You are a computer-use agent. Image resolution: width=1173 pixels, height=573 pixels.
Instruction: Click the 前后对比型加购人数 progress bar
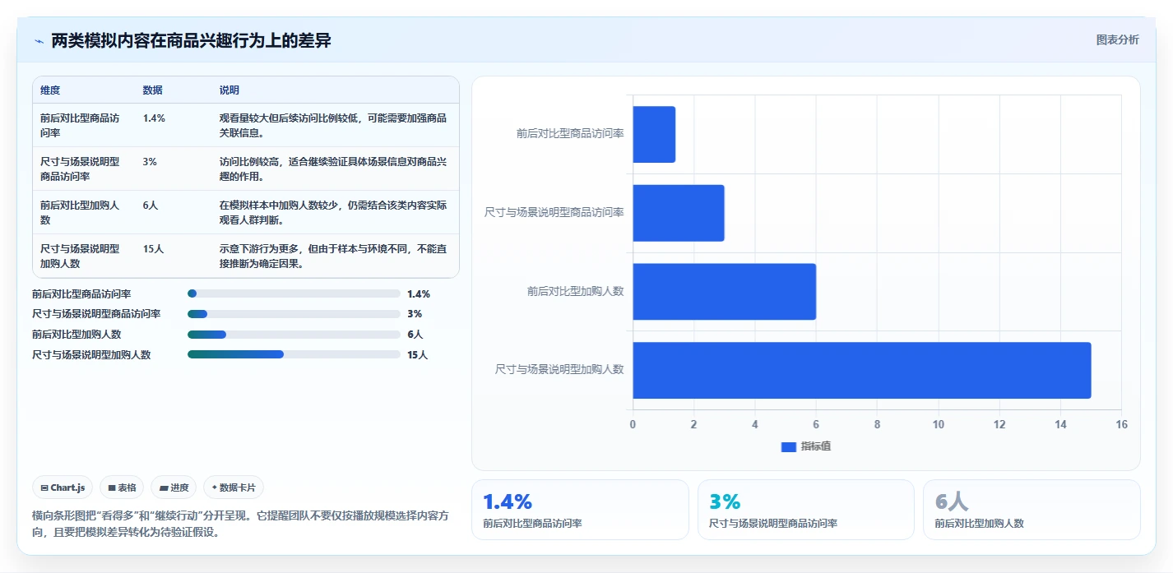point(294,335)
